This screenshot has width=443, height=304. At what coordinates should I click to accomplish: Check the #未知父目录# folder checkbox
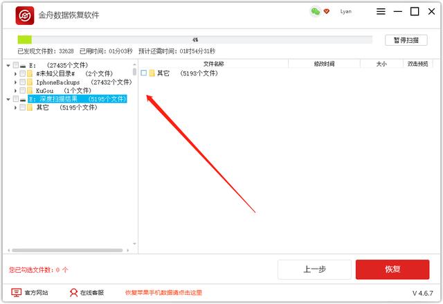pos(23,73)
